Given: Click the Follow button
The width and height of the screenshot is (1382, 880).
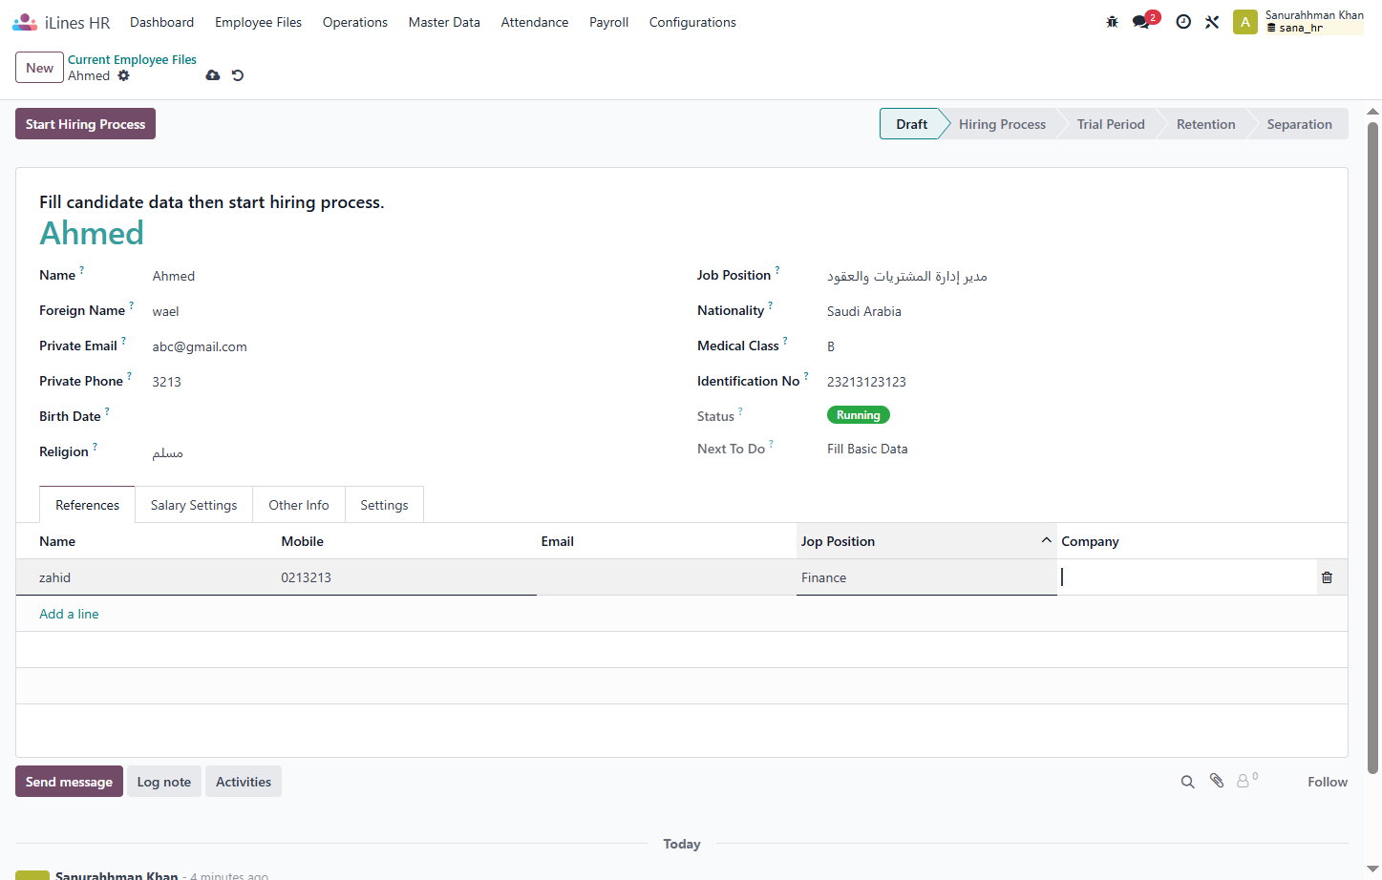Looking at the screenshot, I should [1328, 782].
